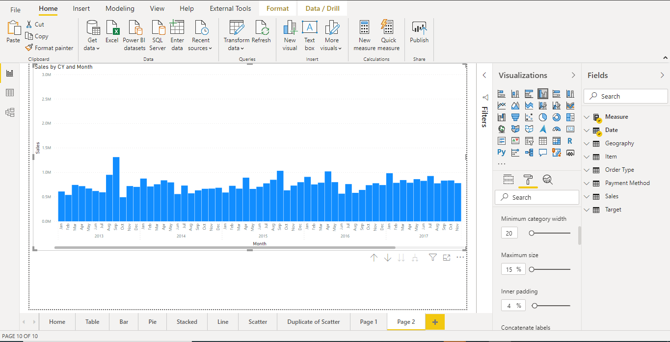Open the Analytics pane tab
The width and height of the screenshot is (670, 342).
[548, 180]
